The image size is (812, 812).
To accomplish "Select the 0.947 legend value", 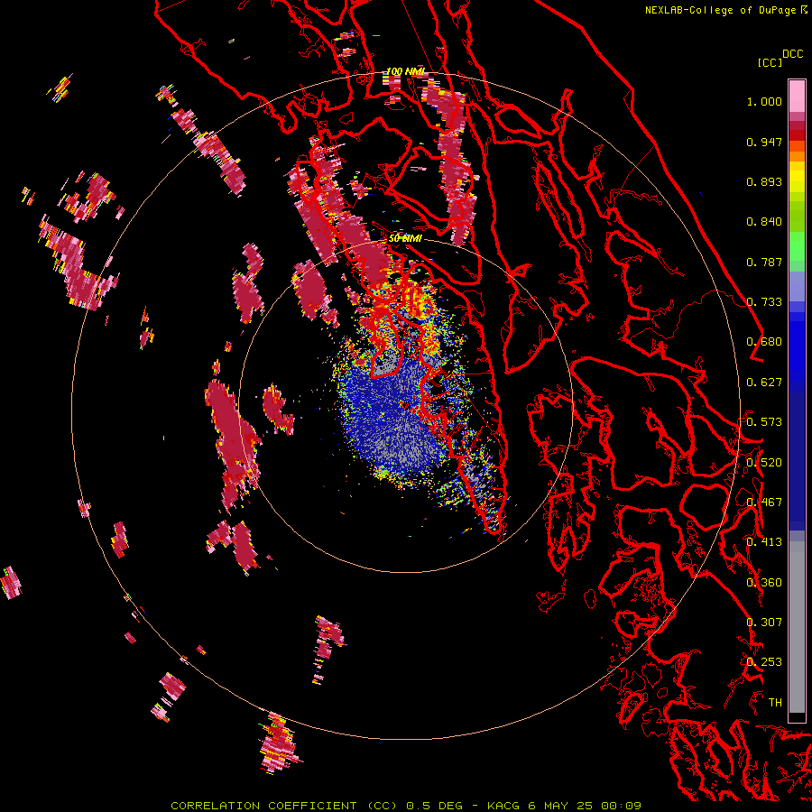I will (764, 142).
